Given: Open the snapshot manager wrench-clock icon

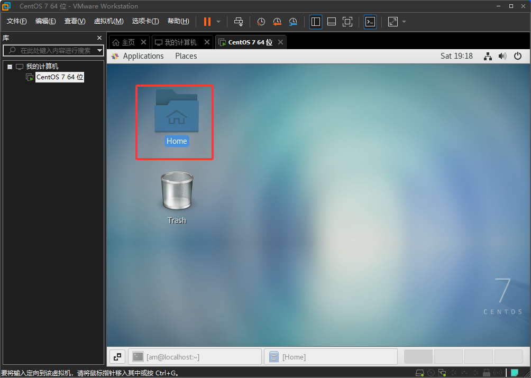Looking at the screenshot, I should tap(293, 22).
